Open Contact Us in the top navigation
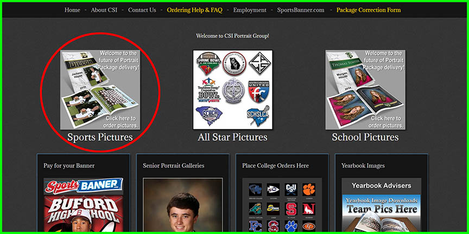Image resolution: width=469 pixels, height=234 pixels. (x=142, y=10)
